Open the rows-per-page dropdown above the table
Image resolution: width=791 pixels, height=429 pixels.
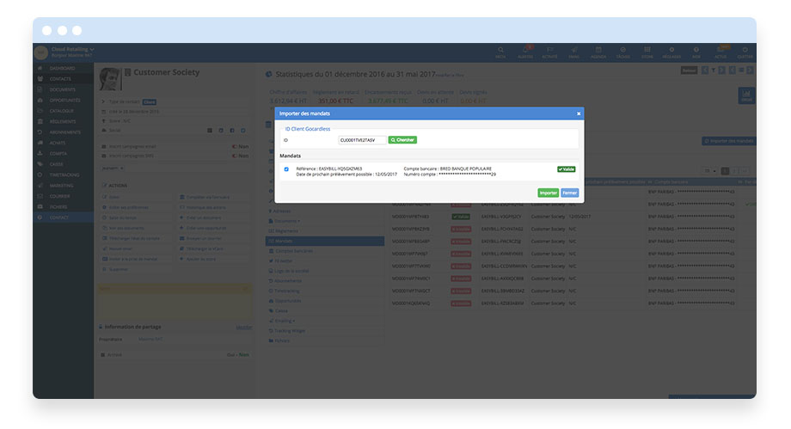[x=710, y=171]
